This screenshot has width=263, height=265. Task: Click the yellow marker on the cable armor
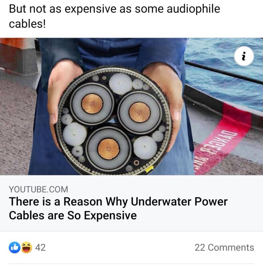[x=149, y=169]
